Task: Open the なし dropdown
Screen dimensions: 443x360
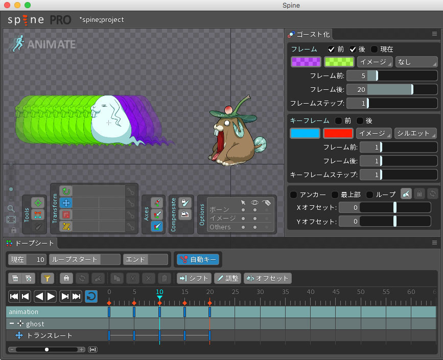Action: pyautogui.click(x=416, y=62)
